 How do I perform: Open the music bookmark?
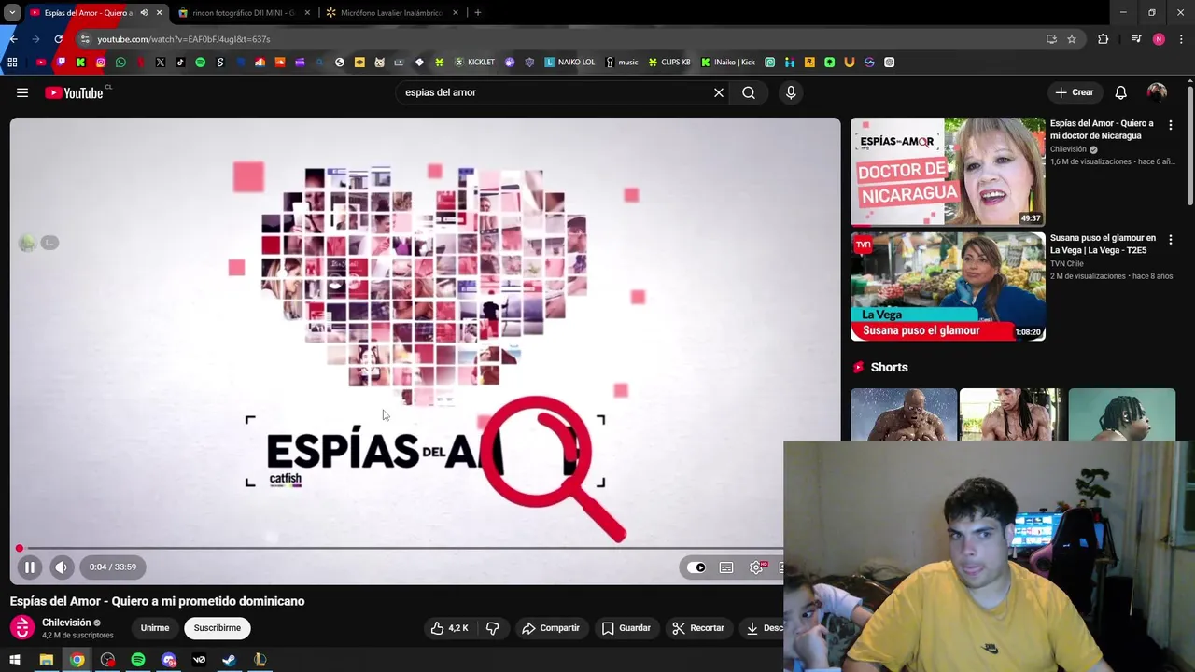(x=622, y=63)
